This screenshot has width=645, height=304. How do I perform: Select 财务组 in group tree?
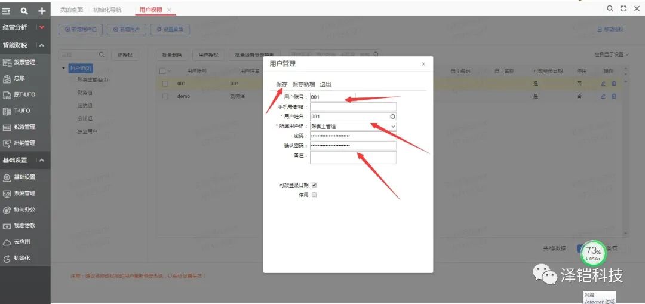pyautogui.click(x=85, y=93)
